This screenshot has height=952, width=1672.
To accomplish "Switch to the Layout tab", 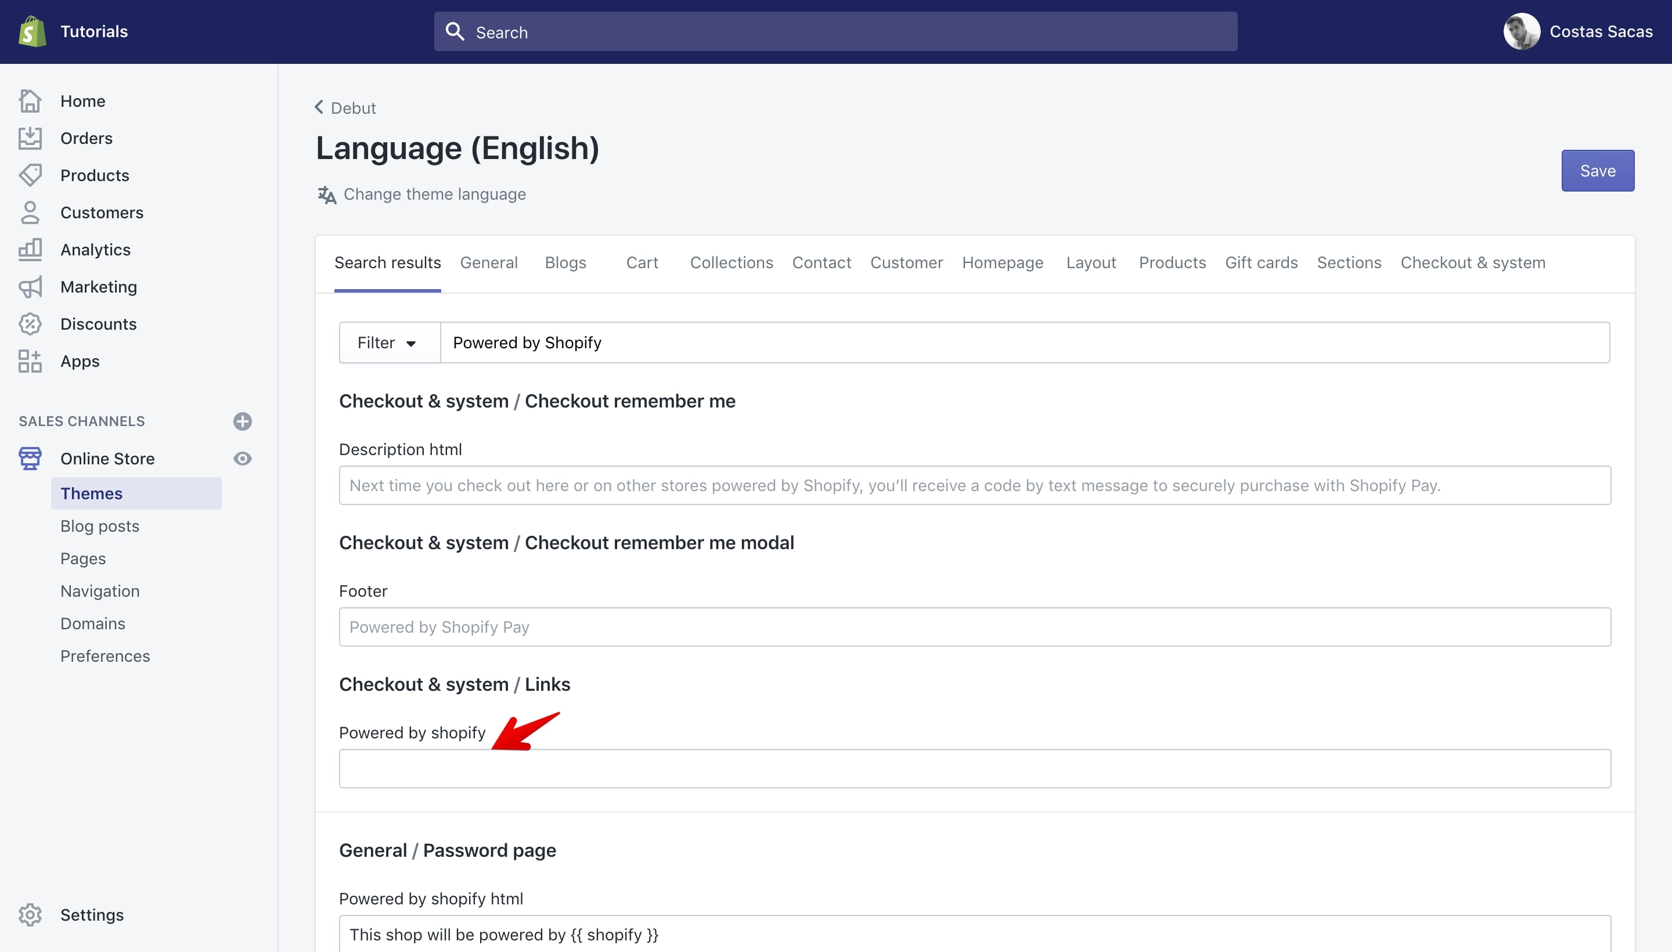I will (1091, 263).
